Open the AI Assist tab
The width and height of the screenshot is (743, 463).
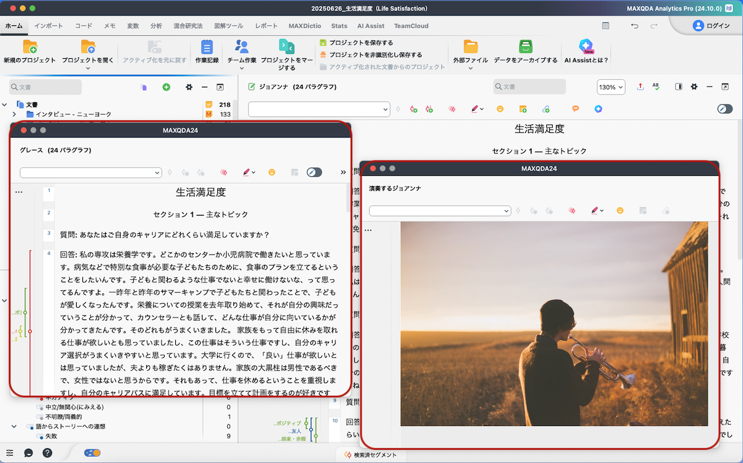tap(371, 26)
